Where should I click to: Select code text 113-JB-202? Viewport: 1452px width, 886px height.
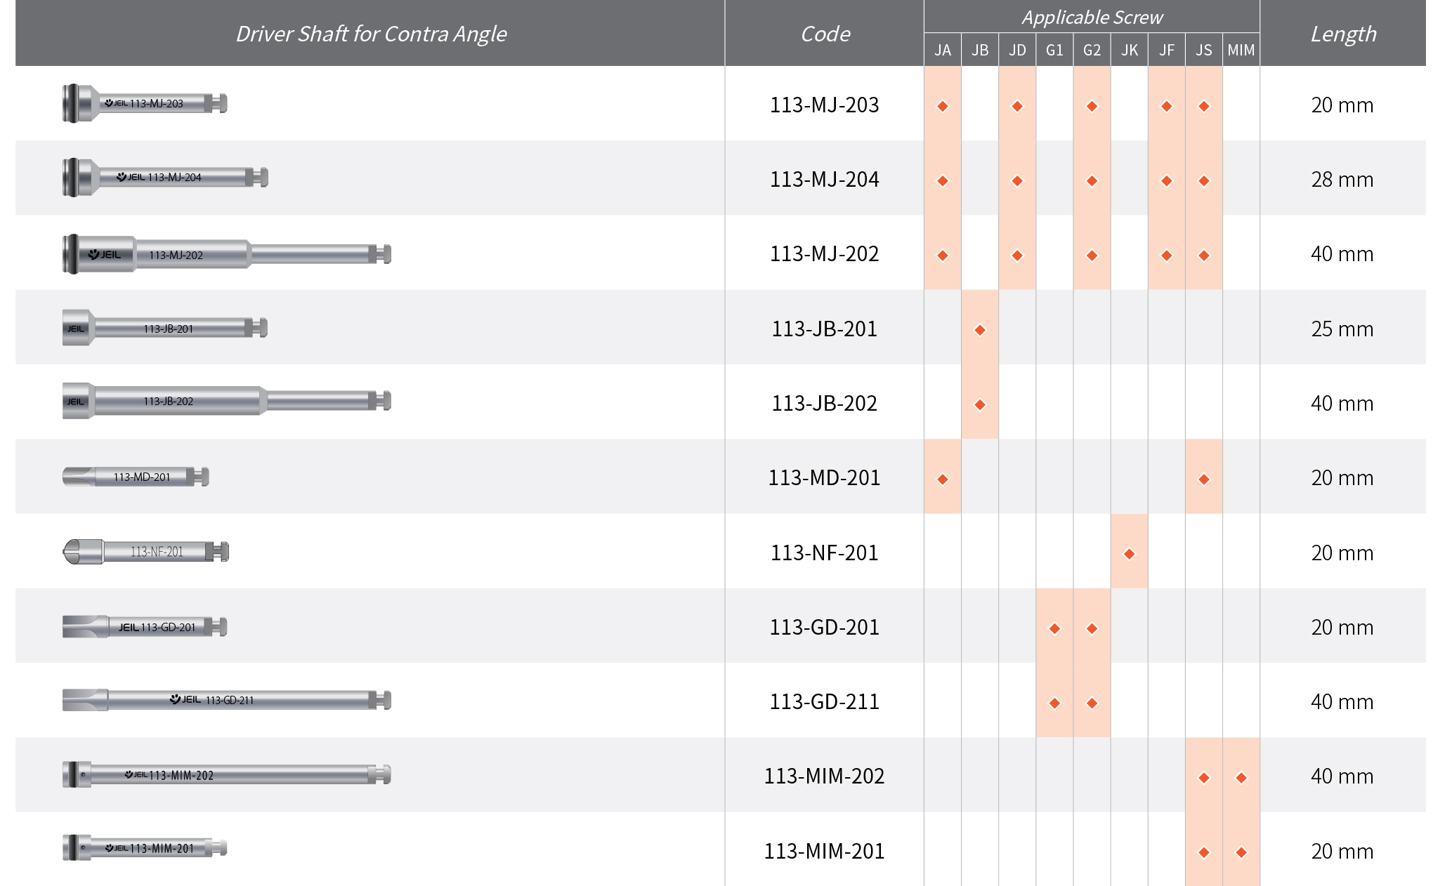point(824,404)
